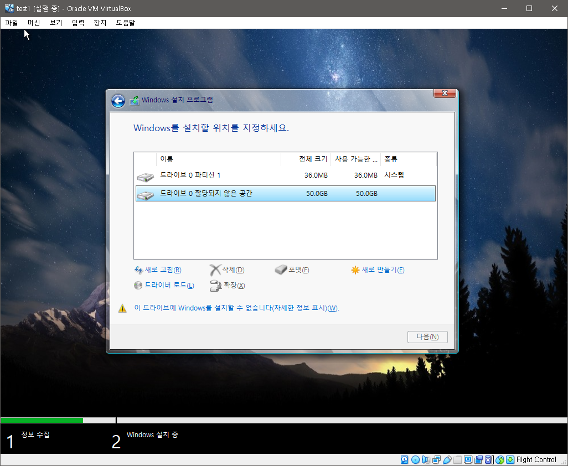Screen dimensions: 568x466
Task: Click the drive icon for unallocated space
Action: 146,195
